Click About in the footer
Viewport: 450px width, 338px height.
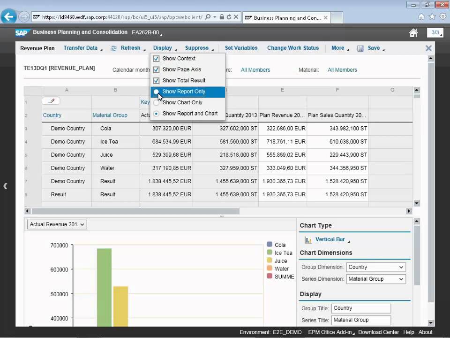click(425, 332)
